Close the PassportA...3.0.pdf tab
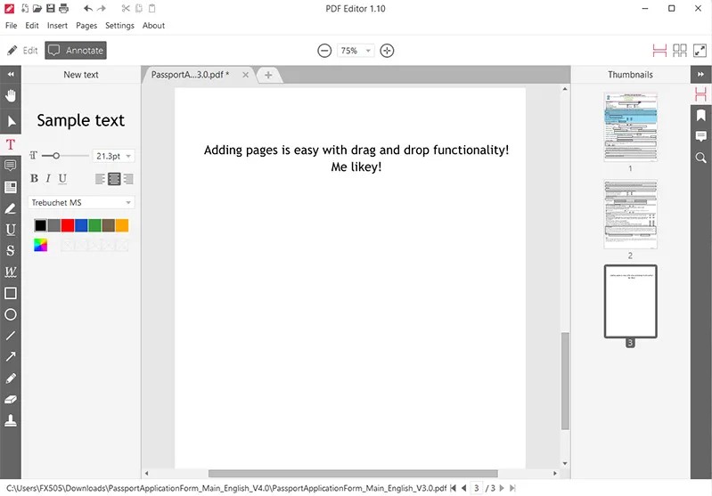The width and height of the screenshot is (712, 496). click(245, 75)
